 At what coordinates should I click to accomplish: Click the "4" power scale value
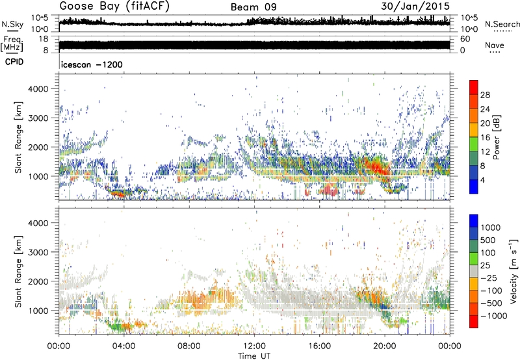482,180
